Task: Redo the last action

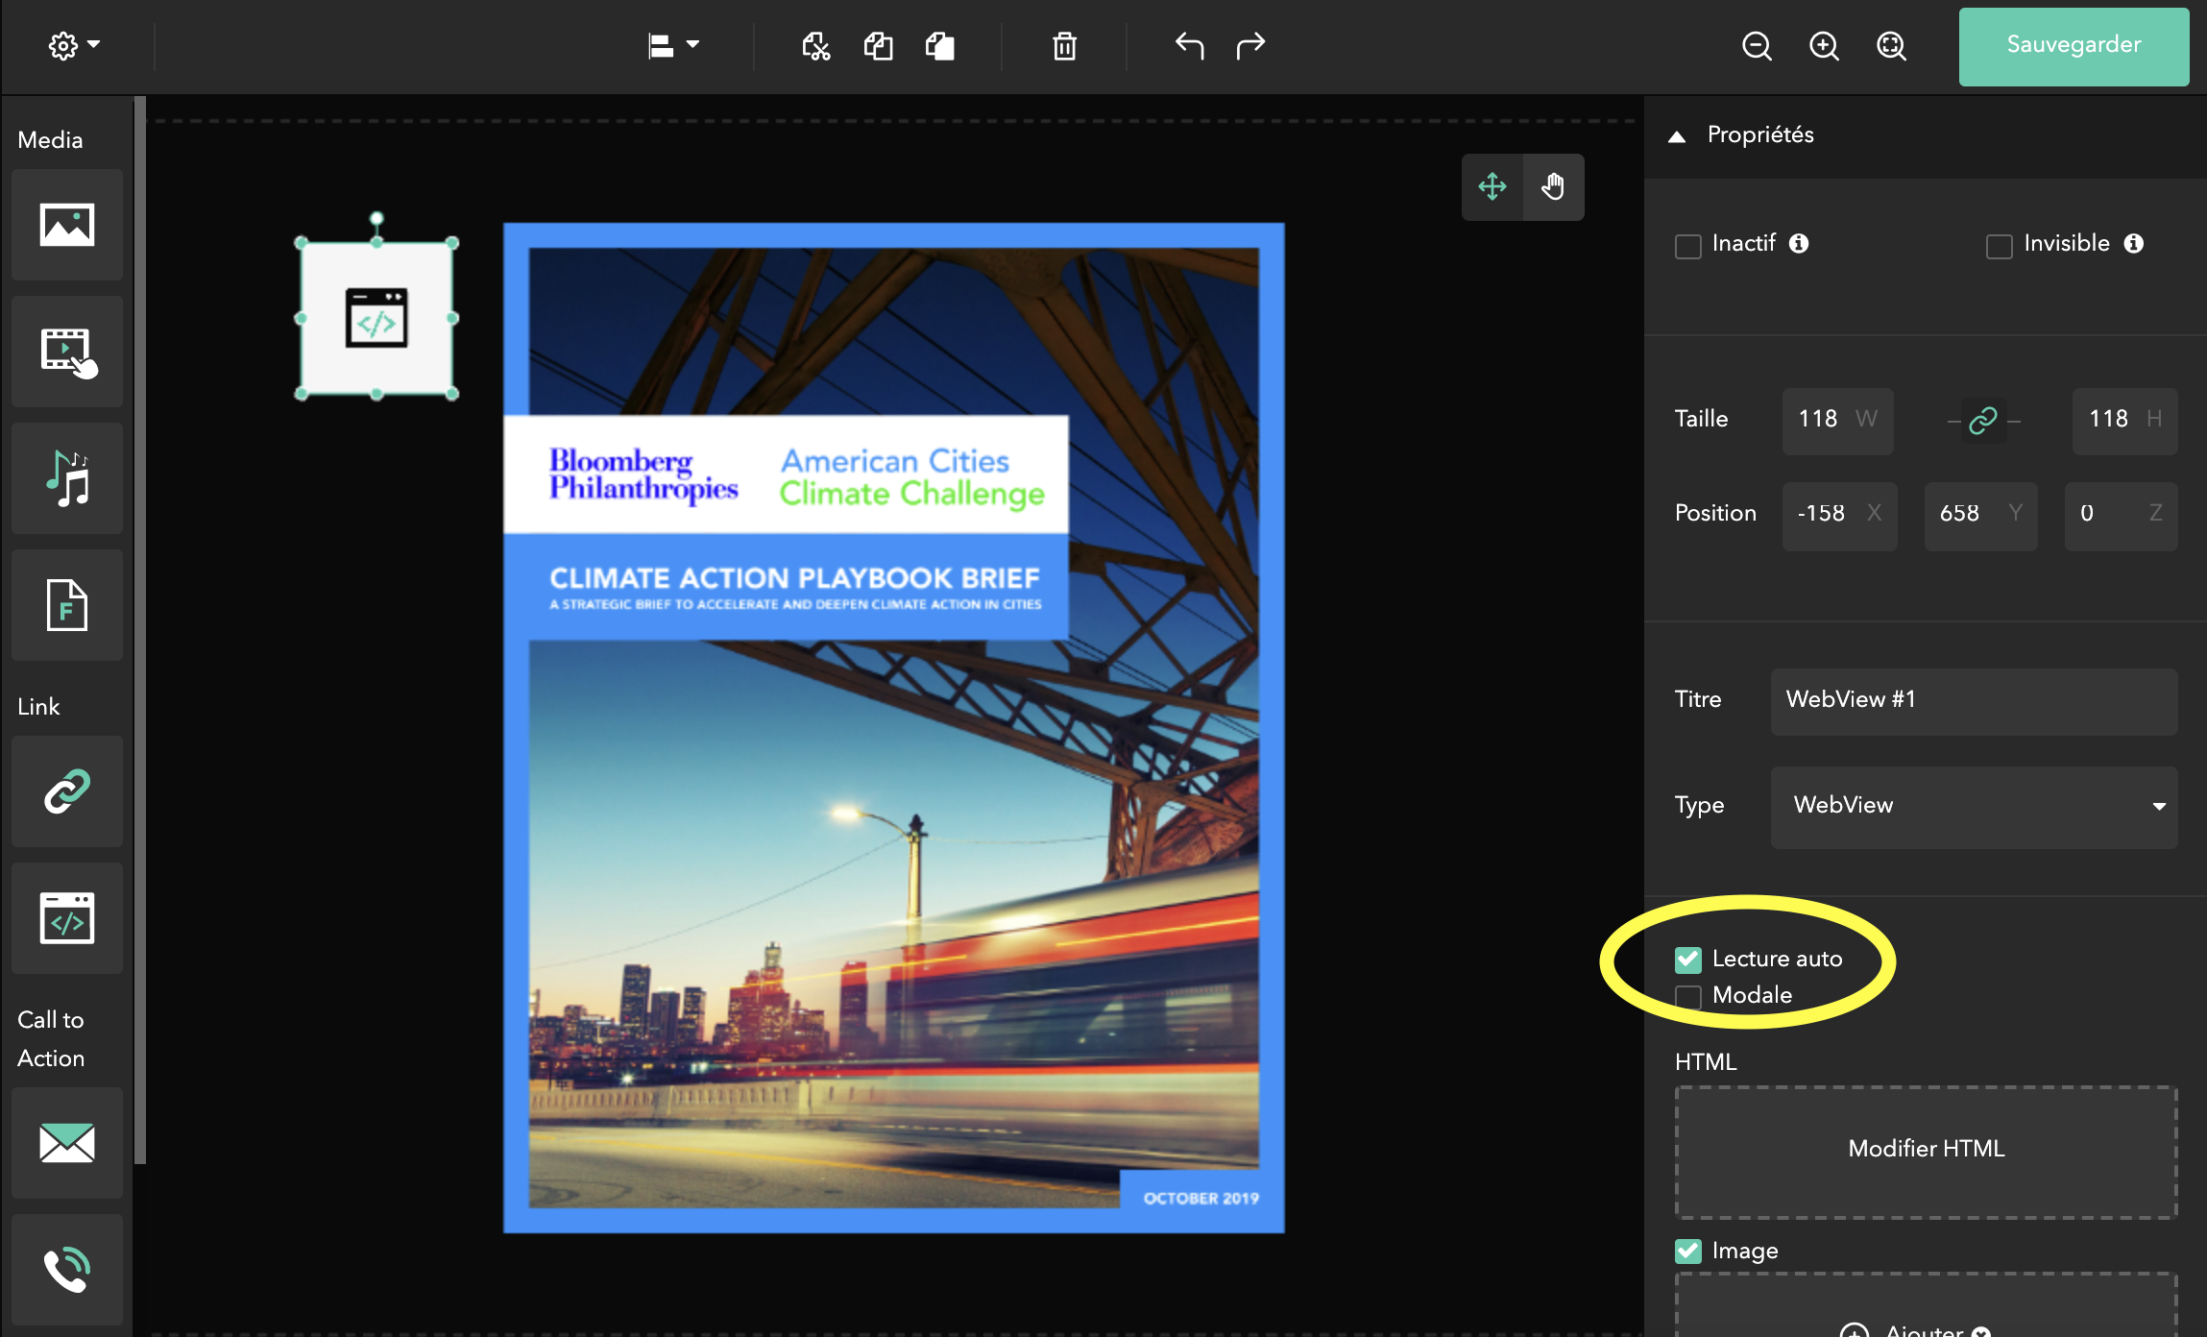Action: pos(1250,45)
